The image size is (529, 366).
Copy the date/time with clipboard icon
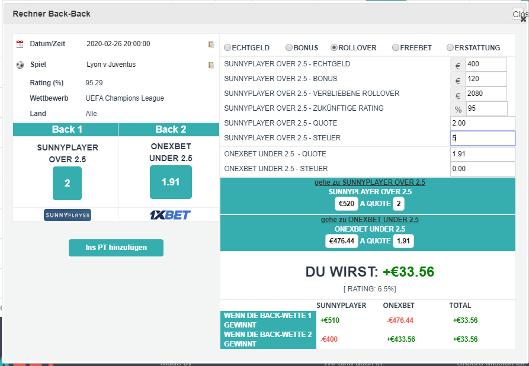click(x=211, y=44)
